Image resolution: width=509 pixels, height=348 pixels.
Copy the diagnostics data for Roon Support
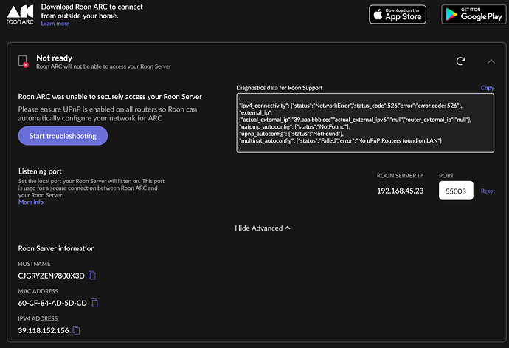(488, 88)
